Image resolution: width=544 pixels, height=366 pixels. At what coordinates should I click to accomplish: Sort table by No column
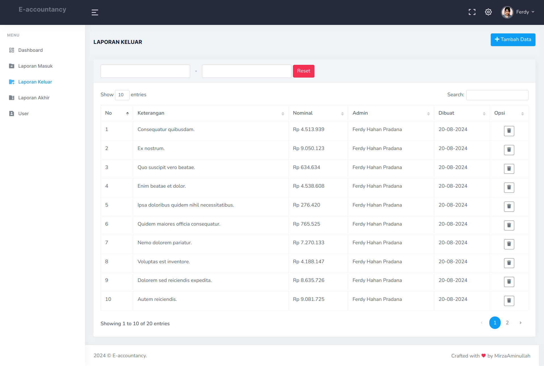[x=117, y=113]
